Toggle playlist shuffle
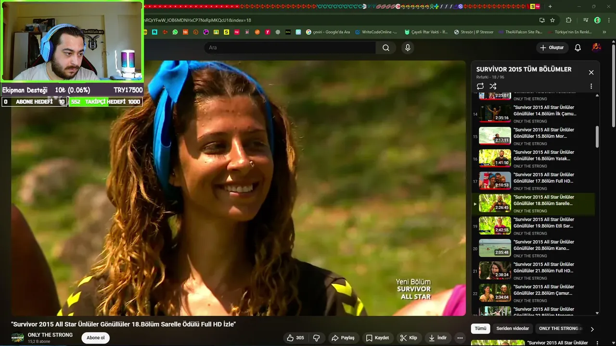Image resolution: width=616 pixels, height=346 pixels. [493, 86]
